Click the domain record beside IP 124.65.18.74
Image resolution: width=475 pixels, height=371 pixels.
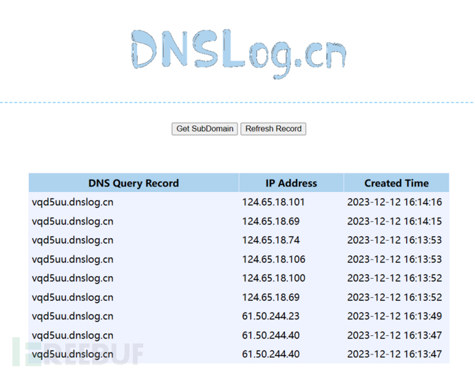click(x=73, y=240)
